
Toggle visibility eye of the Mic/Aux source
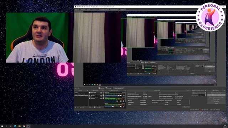click(x=101, y=96)
